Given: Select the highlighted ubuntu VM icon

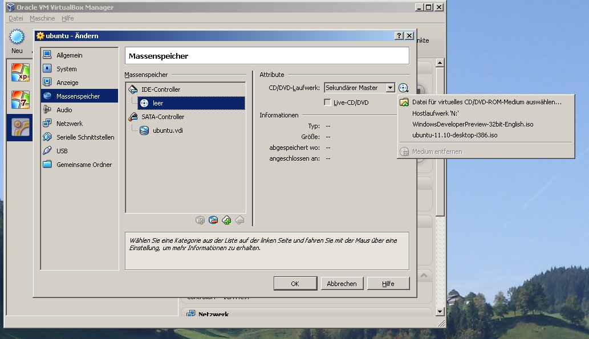Looking at the screenshot, I should click(21, 128).
